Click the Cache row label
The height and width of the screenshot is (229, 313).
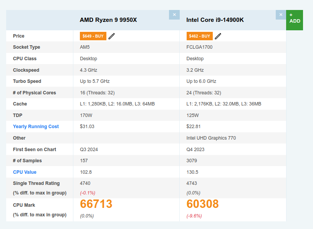pyautogui.click(x=20, y=104)
